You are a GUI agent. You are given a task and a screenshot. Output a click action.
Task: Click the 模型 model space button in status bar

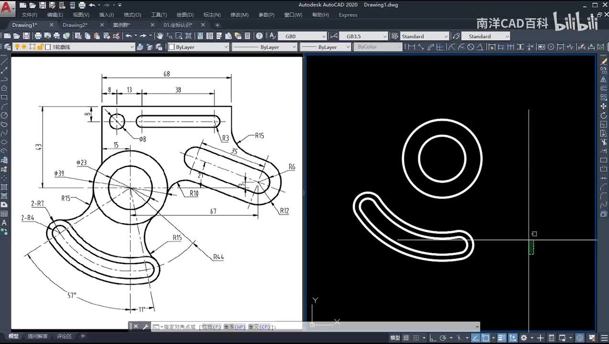pyautogui.click(x=395, y=338)
